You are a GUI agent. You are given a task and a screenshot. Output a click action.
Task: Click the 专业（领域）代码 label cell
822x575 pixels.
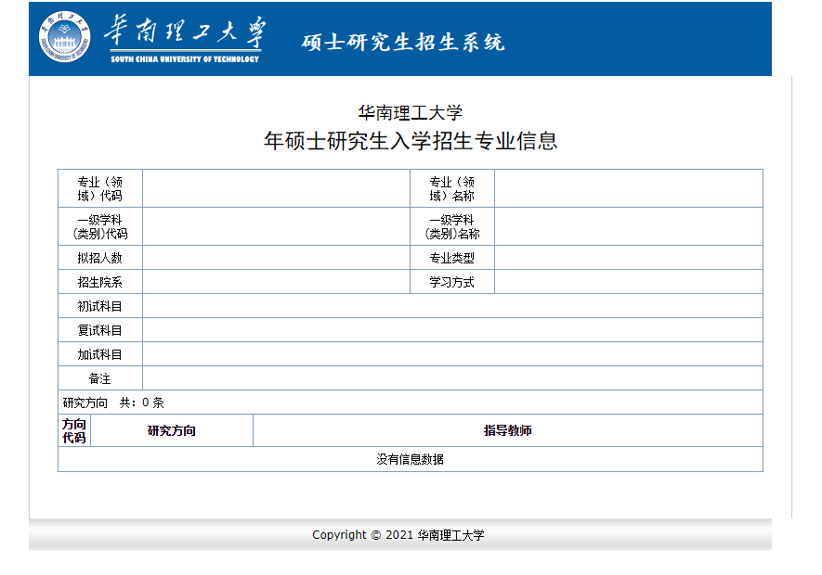click(100, 188)
